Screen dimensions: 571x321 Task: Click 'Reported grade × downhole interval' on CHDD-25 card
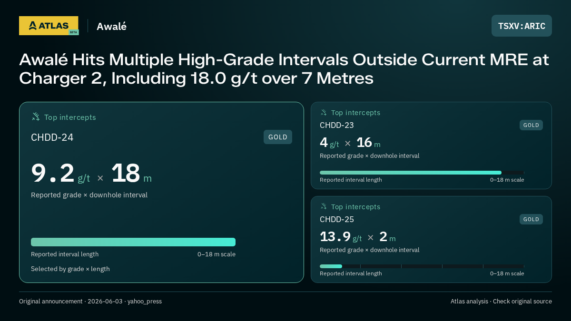[x=370, y=250]
